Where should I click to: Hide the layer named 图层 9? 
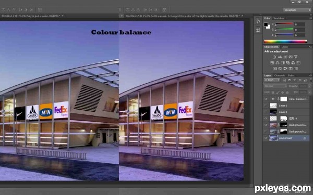266,119
